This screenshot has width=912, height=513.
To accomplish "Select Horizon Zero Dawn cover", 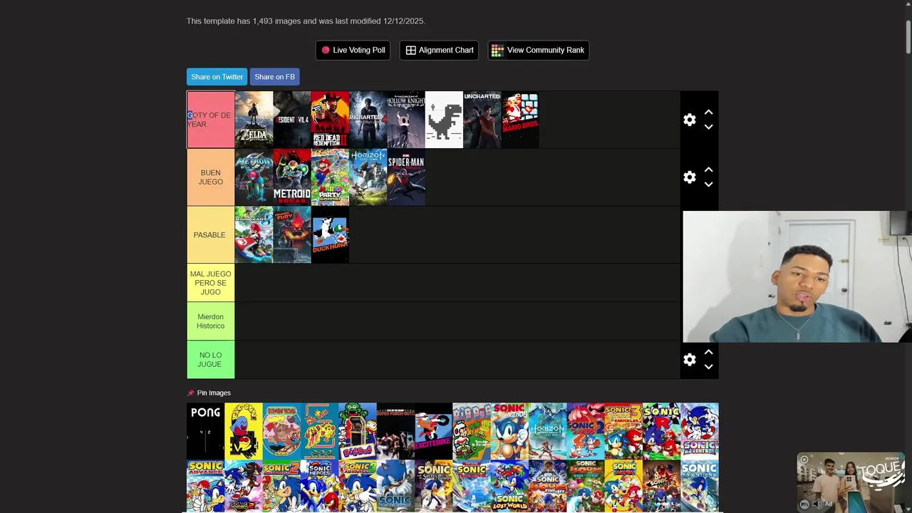I will point(368,177).
